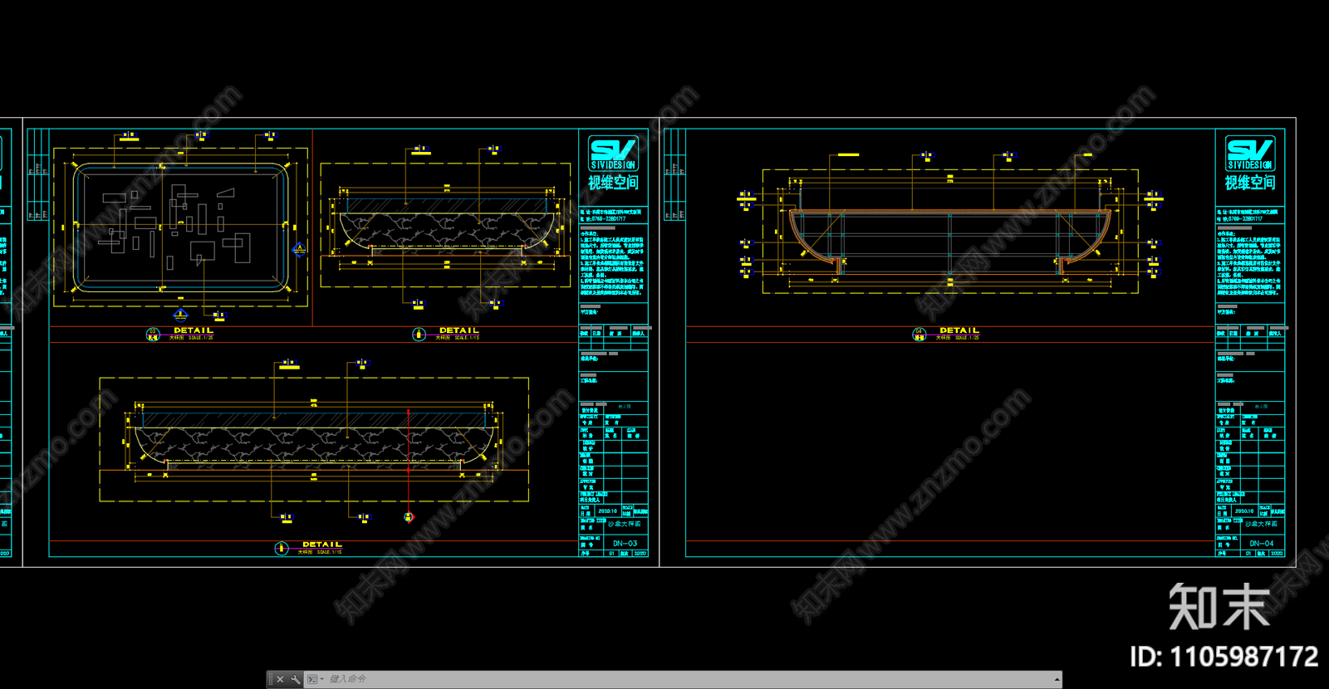
Task: Open command line customize wrench menu
Action: pyautogui.click(x=295, y=679)
